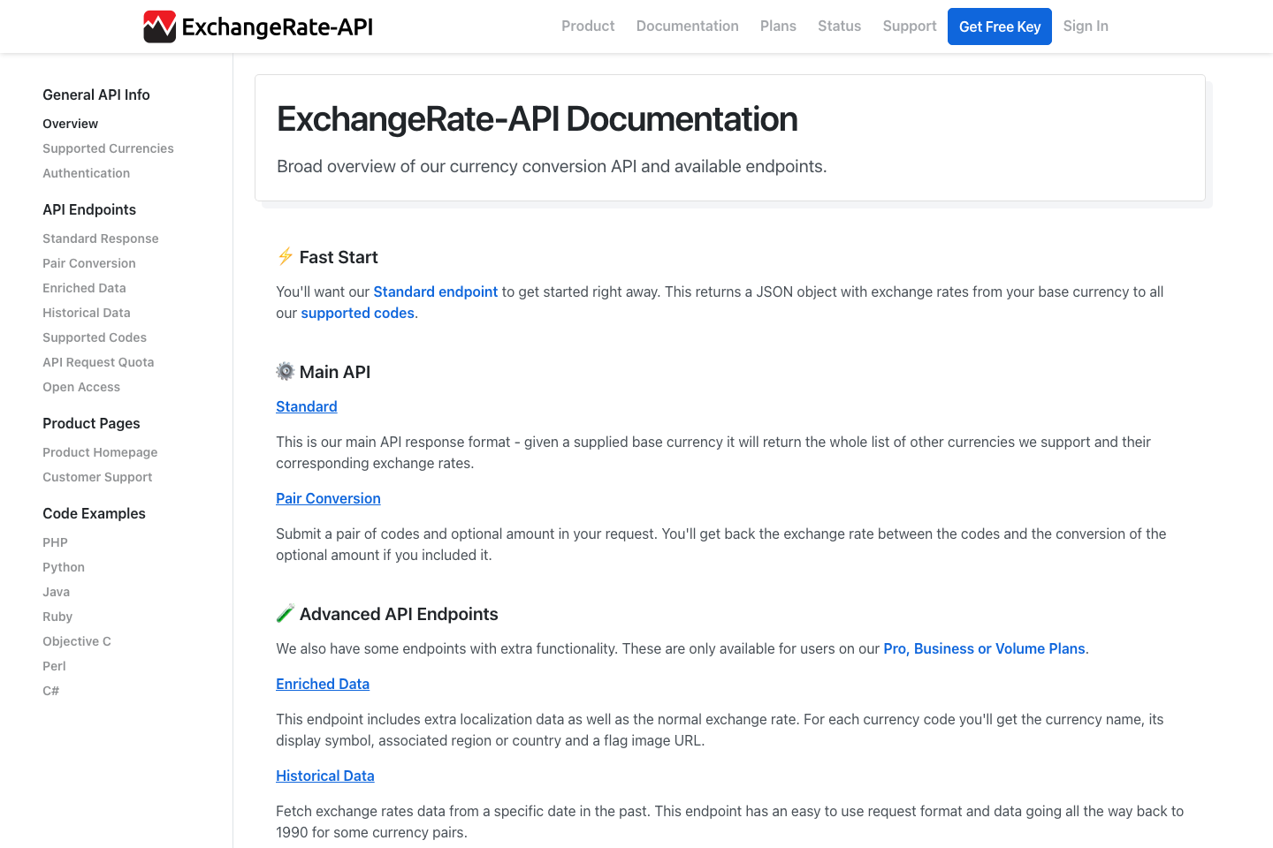Select the Python code example
This screenshot has width=1273, height=848.
pyautogui.click(x=64, y=566)
